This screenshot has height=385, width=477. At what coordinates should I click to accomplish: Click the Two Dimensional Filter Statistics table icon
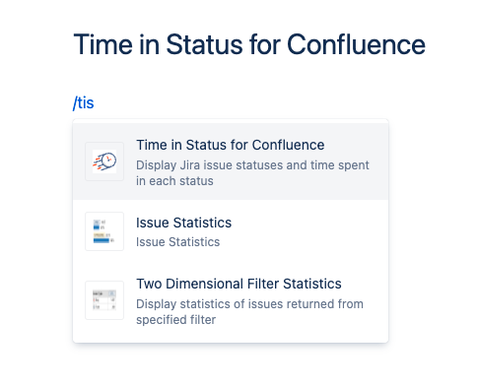[x=104, y=300]
